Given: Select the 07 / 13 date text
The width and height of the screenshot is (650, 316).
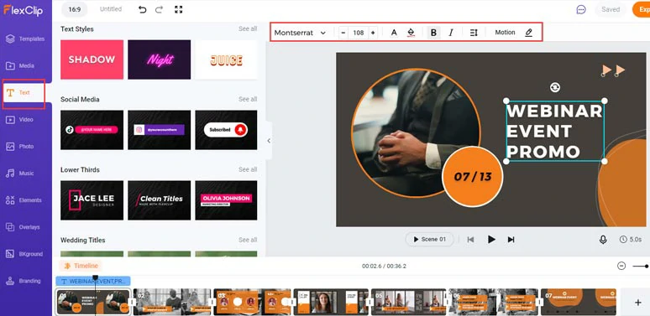Looking at the screenshot, I should click(x=473, y=177).
